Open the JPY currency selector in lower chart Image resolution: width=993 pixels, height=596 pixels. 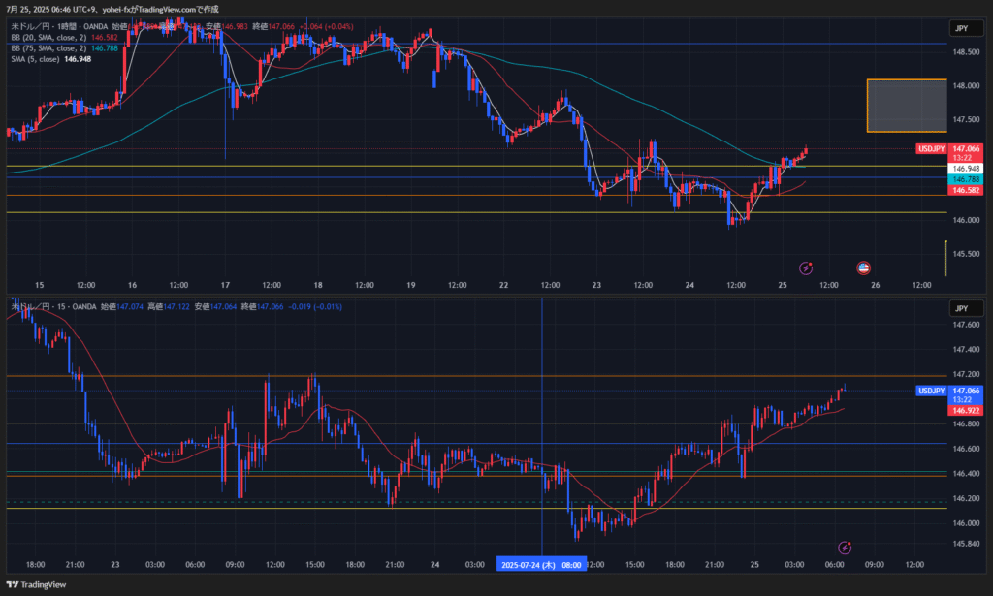[x=961, y=308]
